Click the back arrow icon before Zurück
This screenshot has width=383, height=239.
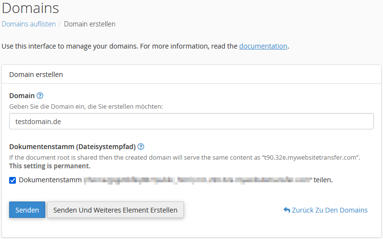287,210
